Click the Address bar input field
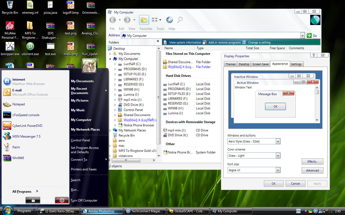345x215 pixels. coord(210,35)
